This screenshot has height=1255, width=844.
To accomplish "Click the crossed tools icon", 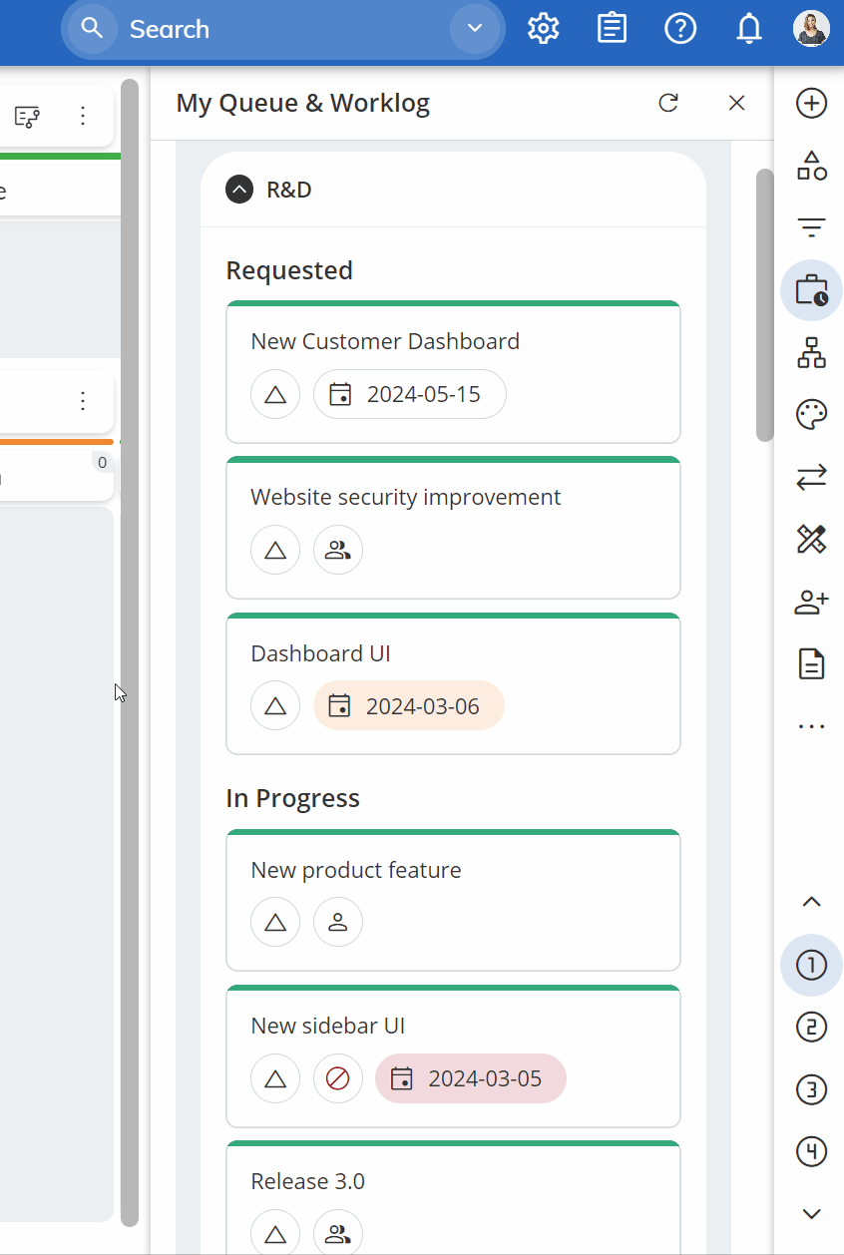I will 811,539.
